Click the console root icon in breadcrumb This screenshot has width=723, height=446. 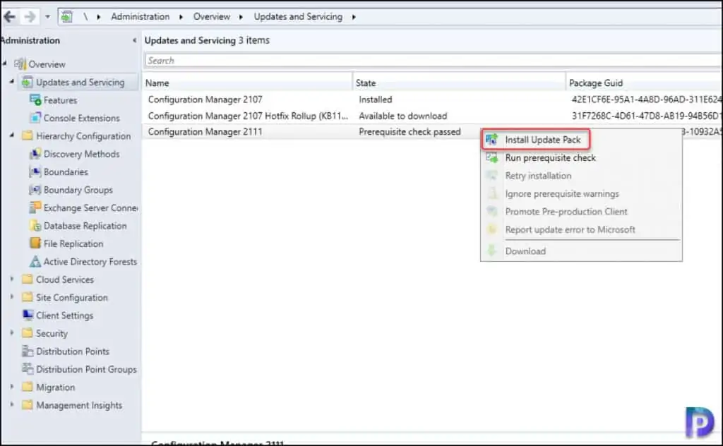click(x=67, y=17)
